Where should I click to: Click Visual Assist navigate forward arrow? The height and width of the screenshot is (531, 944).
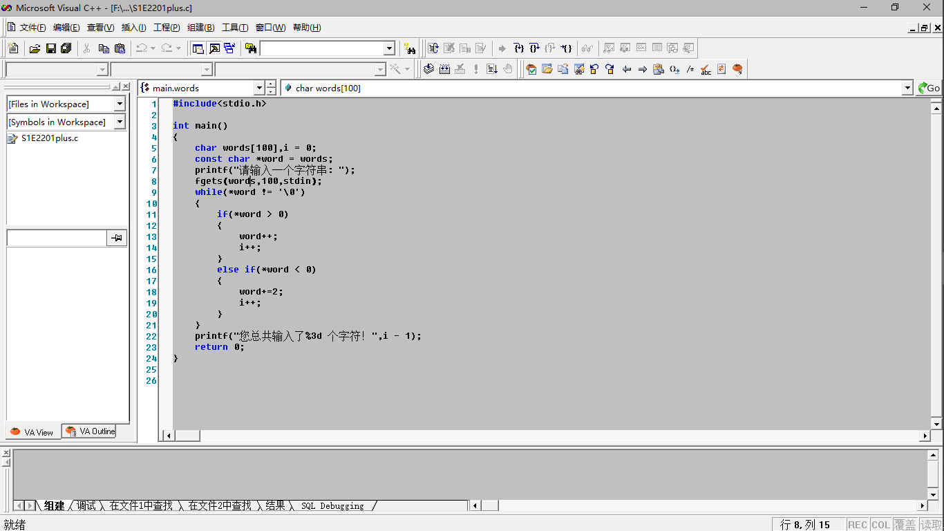click(643, 69)
